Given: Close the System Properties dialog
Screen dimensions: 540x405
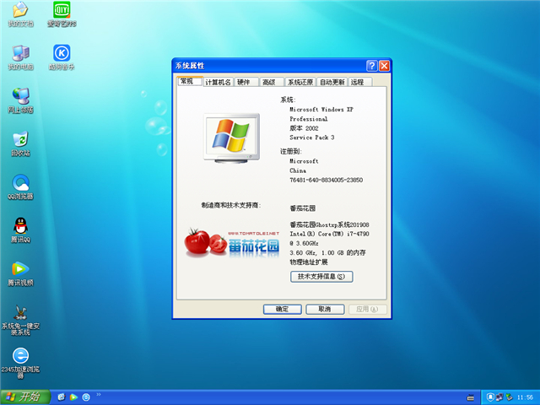Looking at the screenshot, I should coord(385,66).
